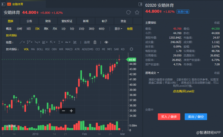Open the Aa text tool dropdown

tap(67, 42)
